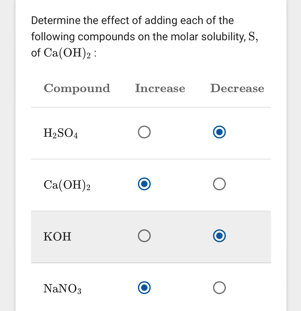The height and width of the screenshot is (311, 301).
Task: Select Decrease for KOH
Action: (219, 236)
